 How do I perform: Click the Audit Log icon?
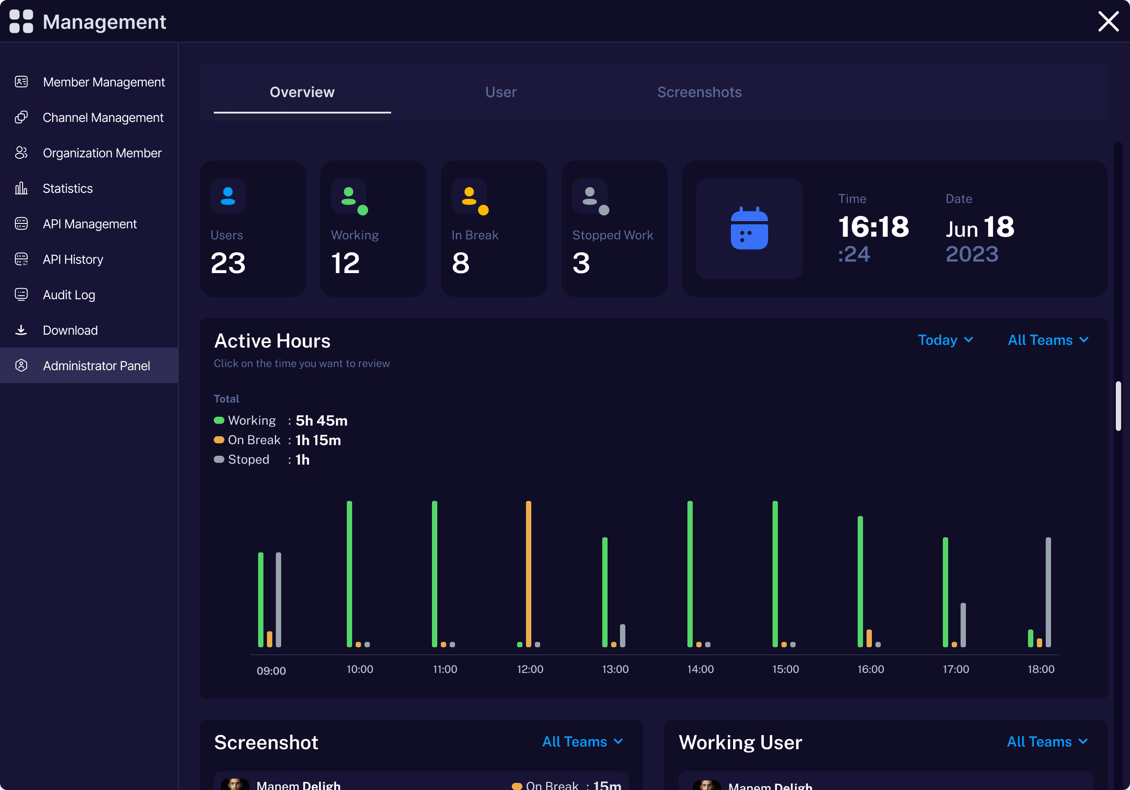click(x=21, y=294)
